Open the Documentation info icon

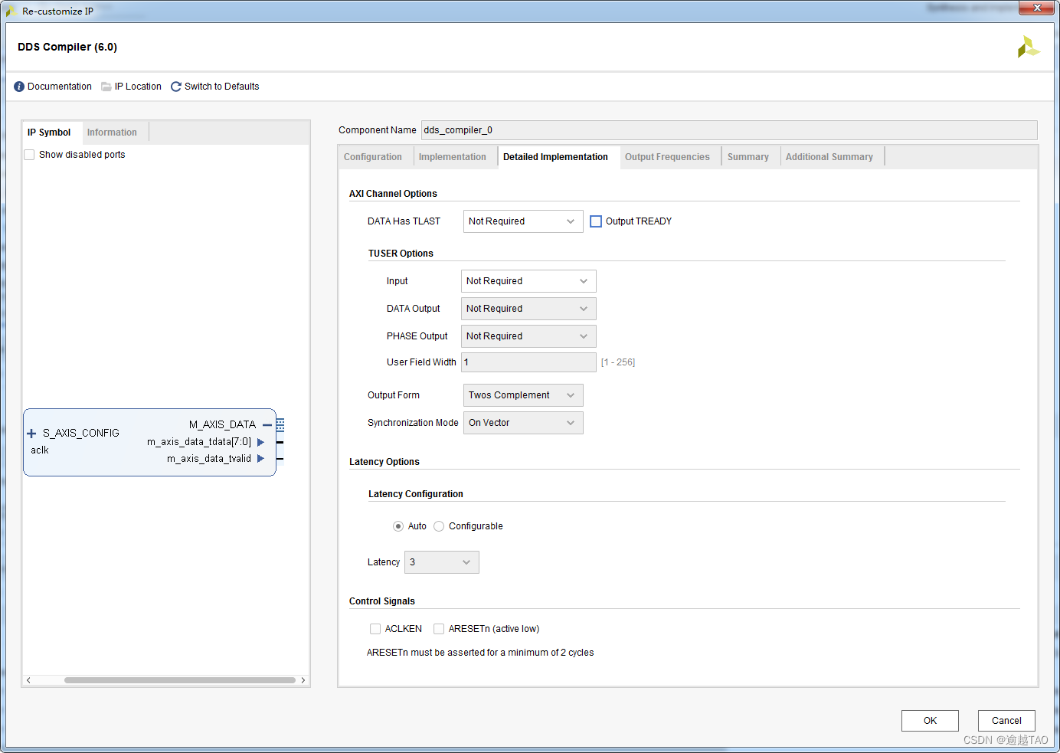click(19, 87)
